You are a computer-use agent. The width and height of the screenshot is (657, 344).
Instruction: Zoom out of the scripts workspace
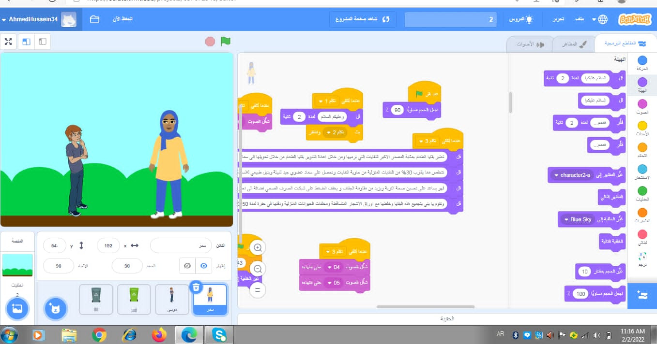(x=258, y=269)
